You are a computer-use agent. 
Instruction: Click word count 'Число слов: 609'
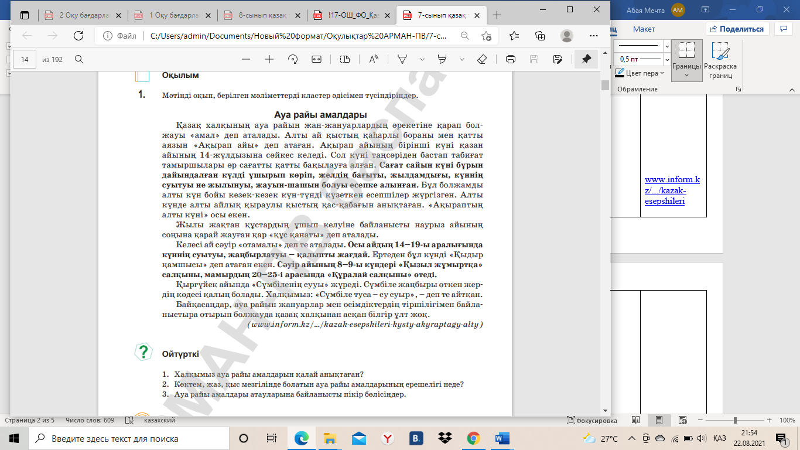[x=90, y=421]
